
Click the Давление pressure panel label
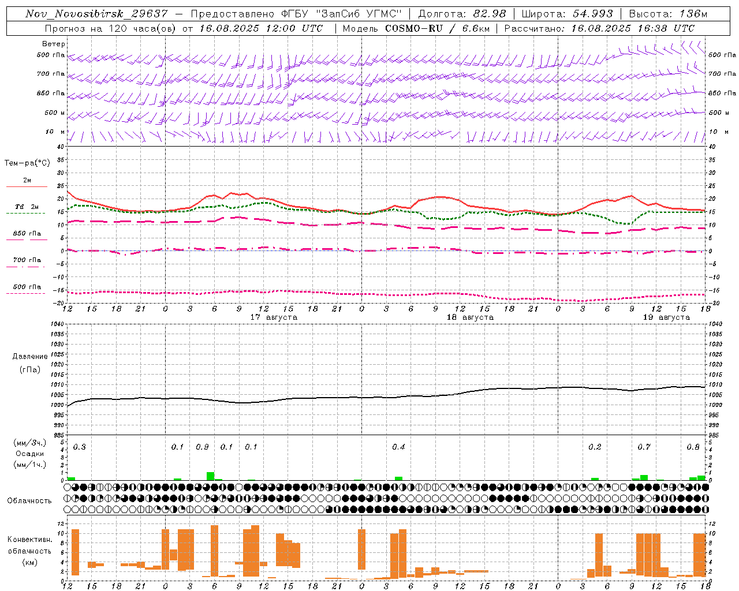point(30,357)
